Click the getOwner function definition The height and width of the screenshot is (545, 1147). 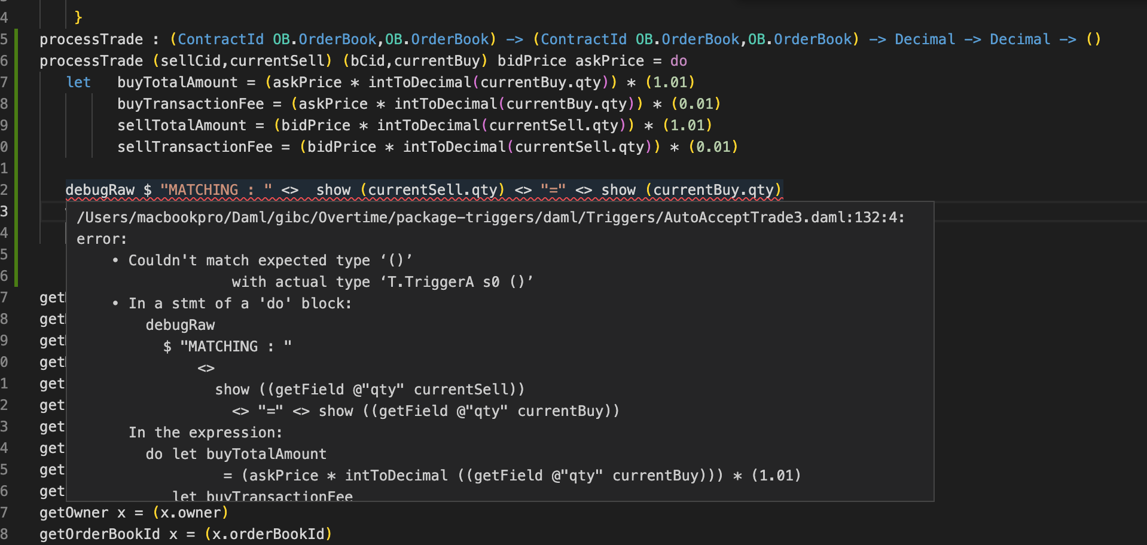coord(74,513)
